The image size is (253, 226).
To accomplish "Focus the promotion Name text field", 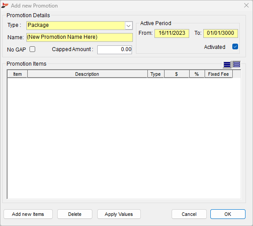I will (80, 37).
